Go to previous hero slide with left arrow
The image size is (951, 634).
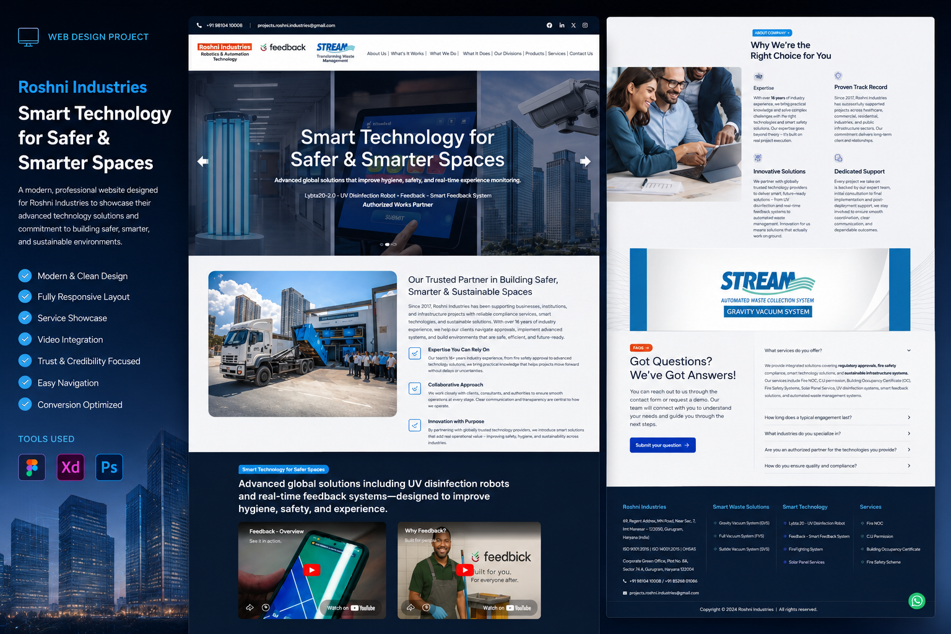[202, 161]
